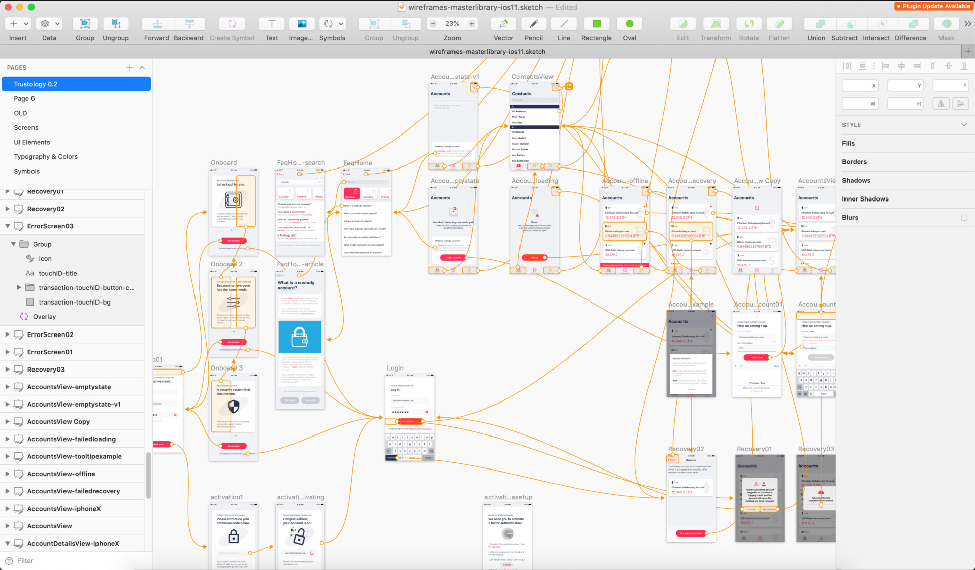The width and height of the screenshot is (975, 570).
Task: Select the Text tool
Action: point(272,24)
